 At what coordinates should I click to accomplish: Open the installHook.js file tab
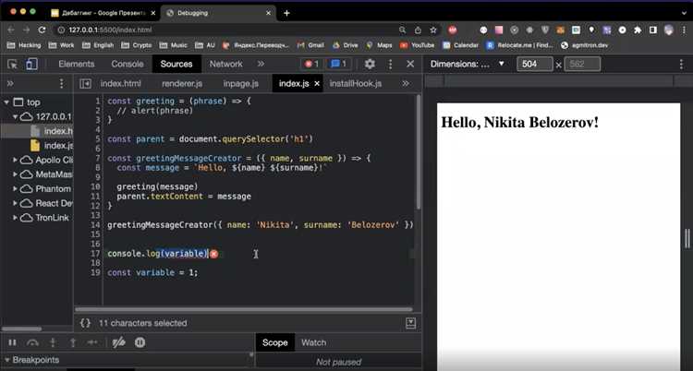356,83
